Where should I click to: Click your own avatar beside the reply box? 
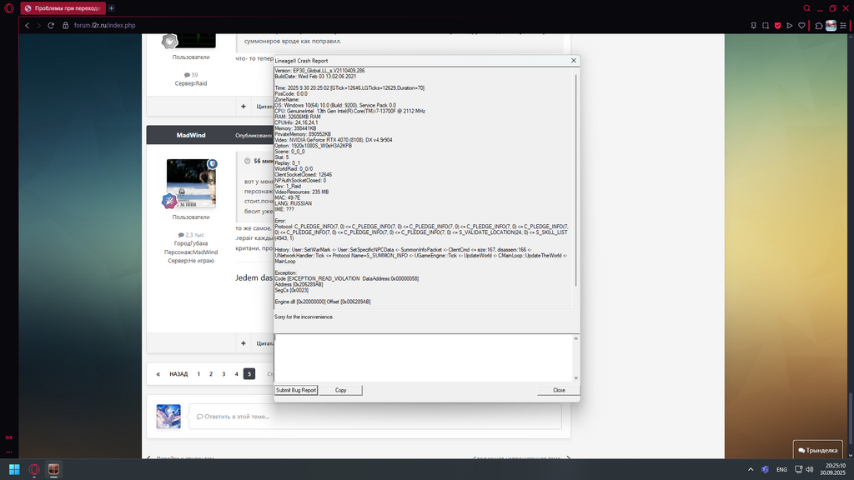click(168, 417)
